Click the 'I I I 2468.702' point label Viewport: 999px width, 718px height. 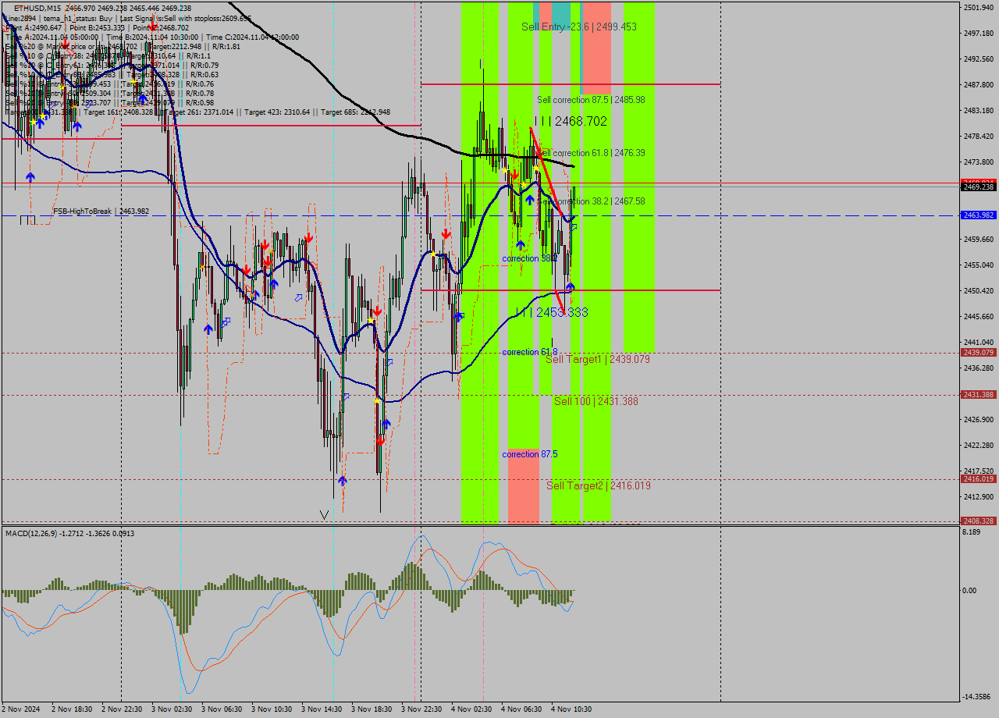tap(571, 121)
